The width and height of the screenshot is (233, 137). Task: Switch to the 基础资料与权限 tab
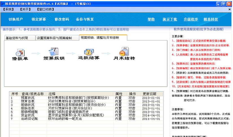pyautogui.click(x=20, y=38)
